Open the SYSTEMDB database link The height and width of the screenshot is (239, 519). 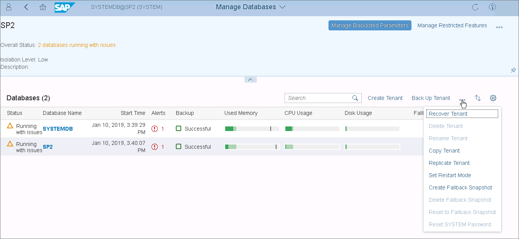click(58, 129)
